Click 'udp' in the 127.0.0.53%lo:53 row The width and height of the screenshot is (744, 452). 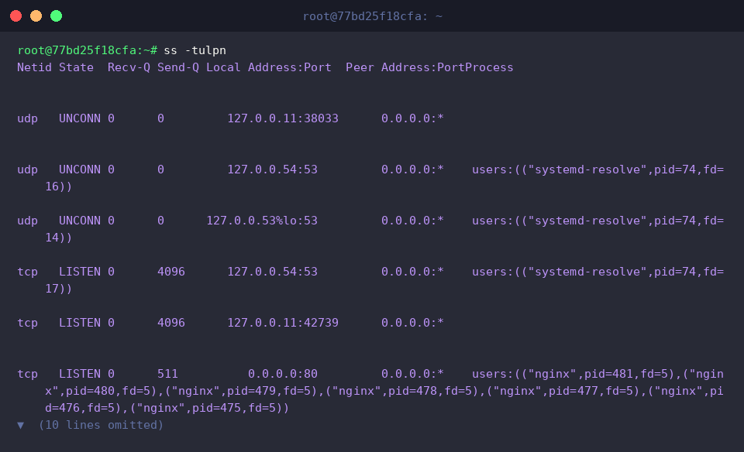(28, 221)
